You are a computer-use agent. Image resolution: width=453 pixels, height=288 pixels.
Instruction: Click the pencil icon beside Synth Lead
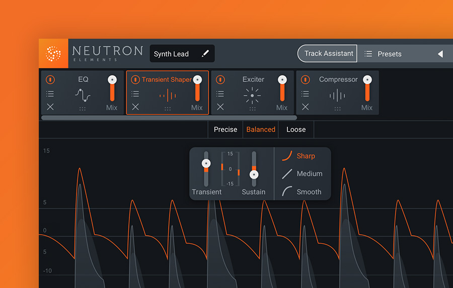click(x=205, y=54)
